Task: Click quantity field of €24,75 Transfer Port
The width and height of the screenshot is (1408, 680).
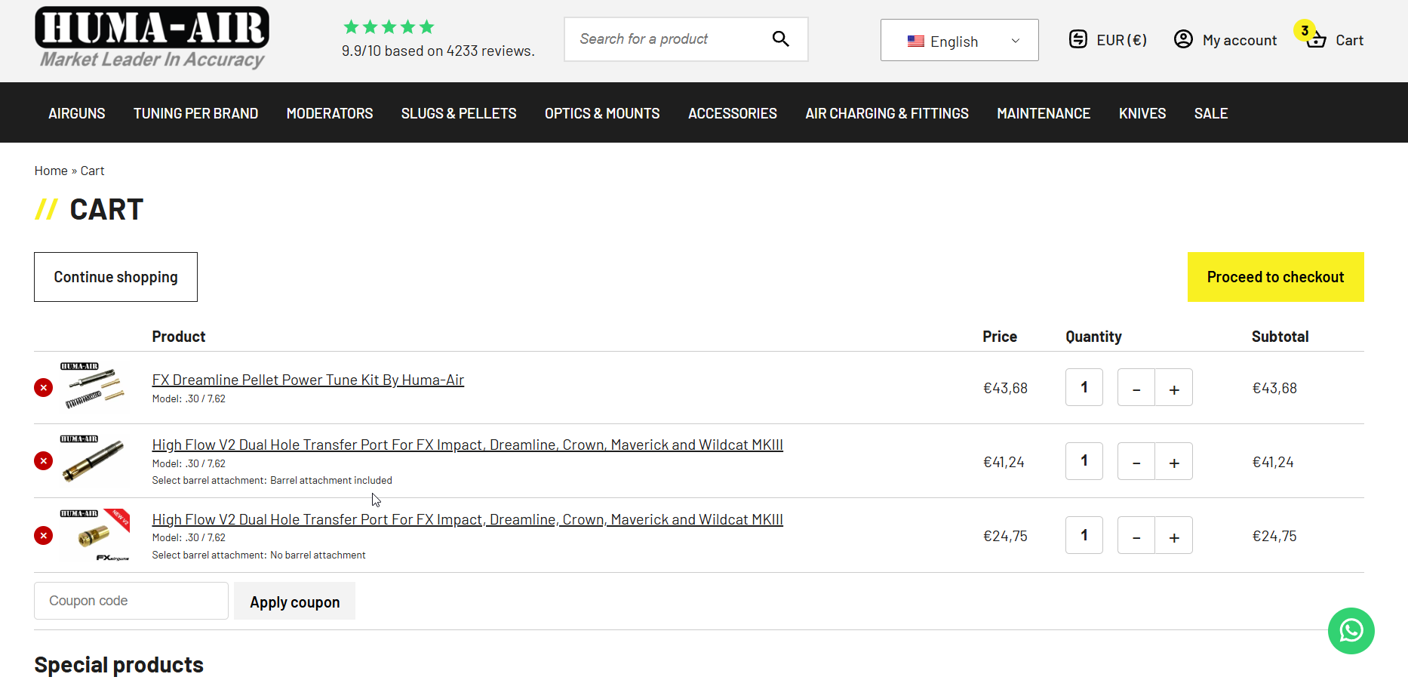Action: 1084,535
